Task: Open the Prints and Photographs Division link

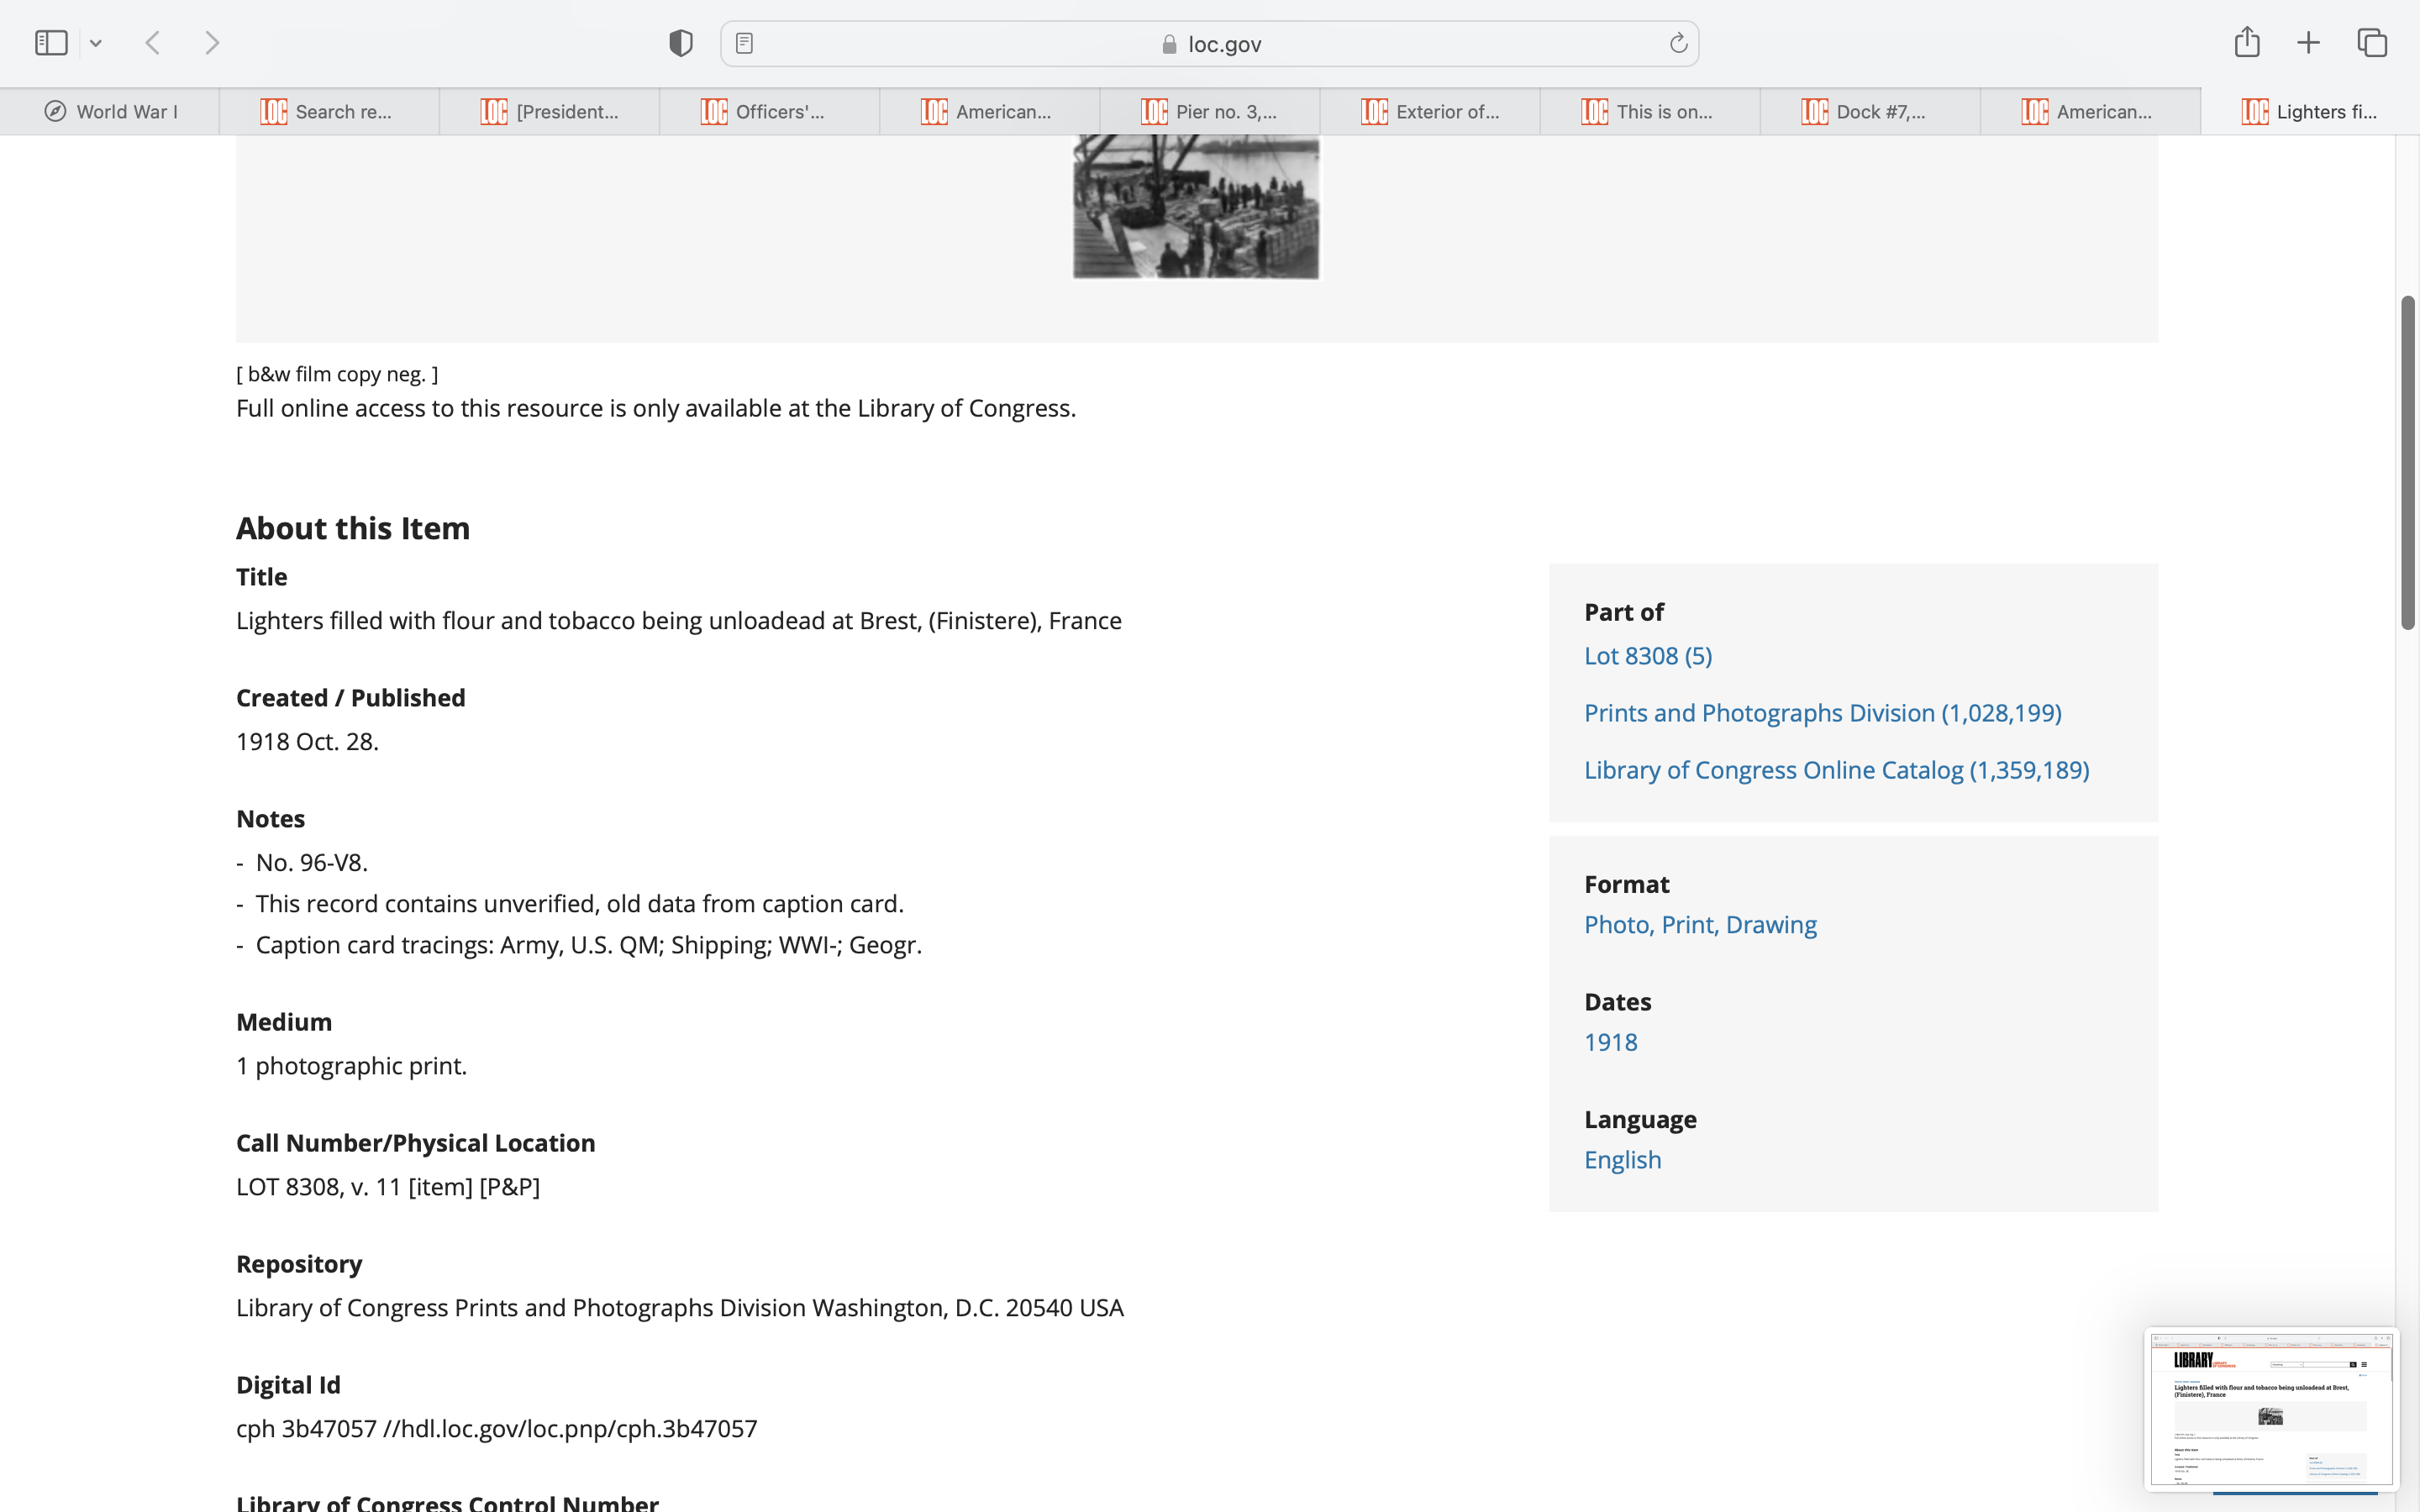Action: click(1822, 713)
